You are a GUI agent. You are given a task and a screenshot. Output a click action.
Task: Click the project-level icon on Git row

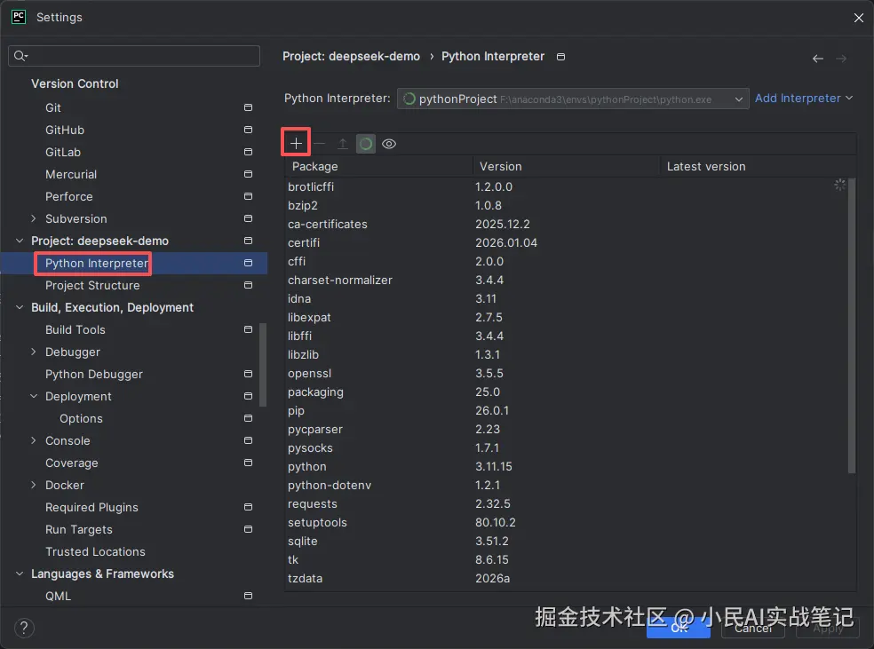(x=248, y=107)
